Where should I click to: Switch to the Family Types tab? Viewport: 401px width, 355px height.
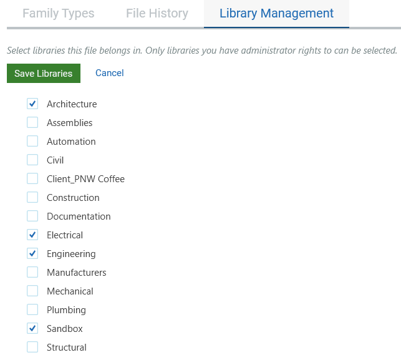(x=59, y=13)
